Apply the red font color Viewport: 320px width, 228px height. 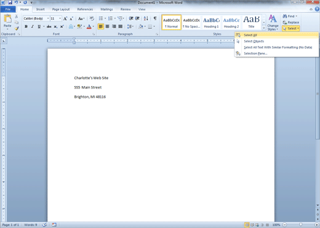pyautogui.click(x=89, y=26)
